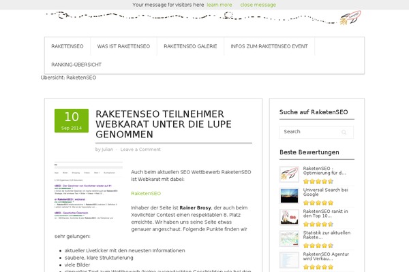Image resolution: width=409 pixels, height=272 pixels.
Task: Click the learn more link in top bar
Action: pyautogui.click(x=219, y=5)
